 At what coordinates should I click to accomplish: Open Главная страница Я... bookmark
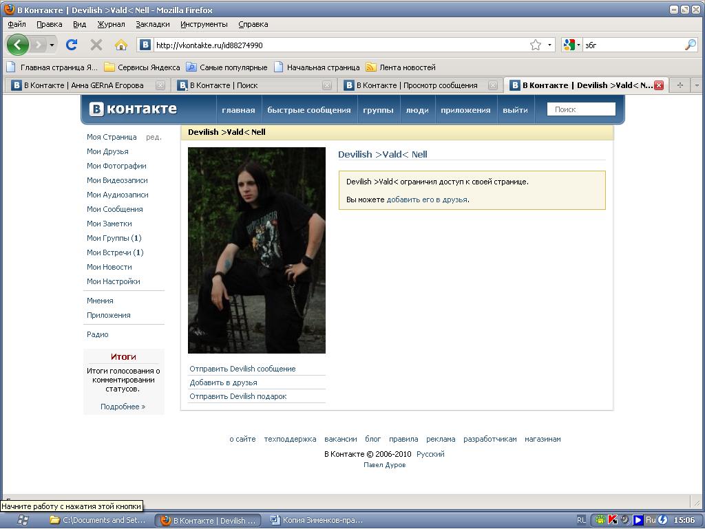pos(52,67)
